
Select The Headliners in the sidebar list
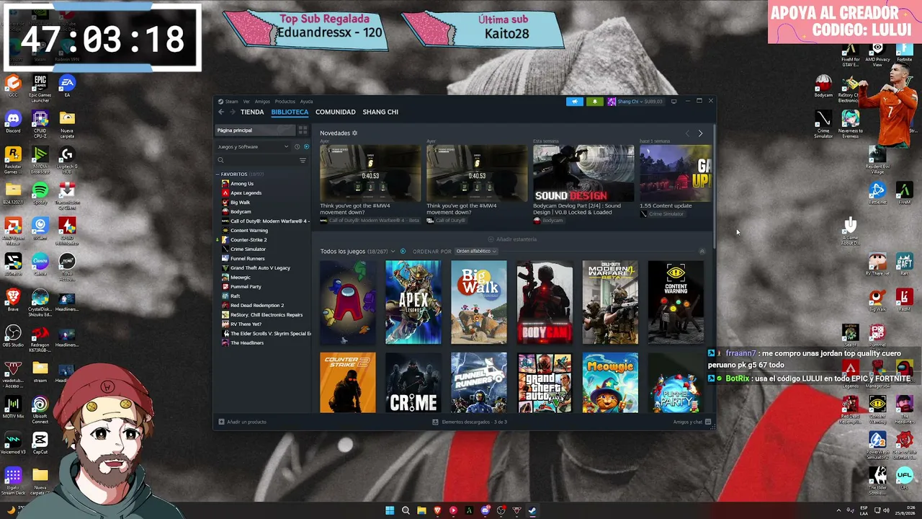coord(247,343)
